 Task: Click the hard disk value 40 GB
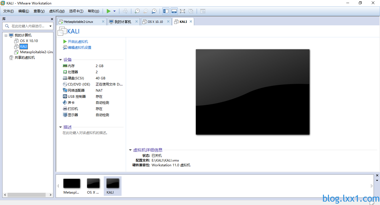tap(100, 78)
